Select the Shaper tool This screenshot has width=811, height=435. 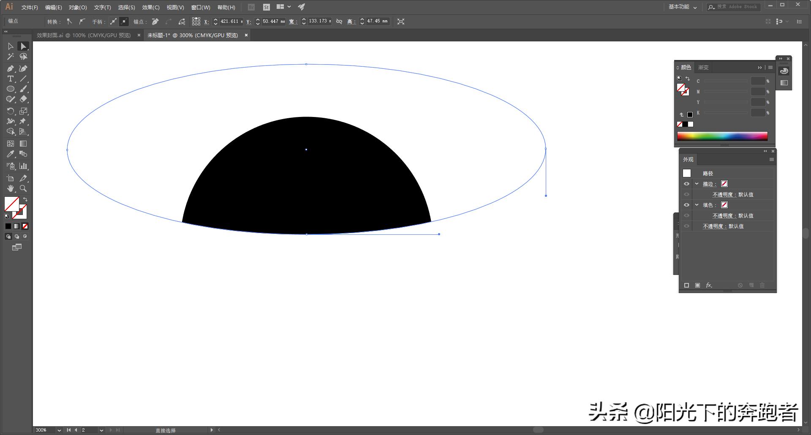click(11, 99)
